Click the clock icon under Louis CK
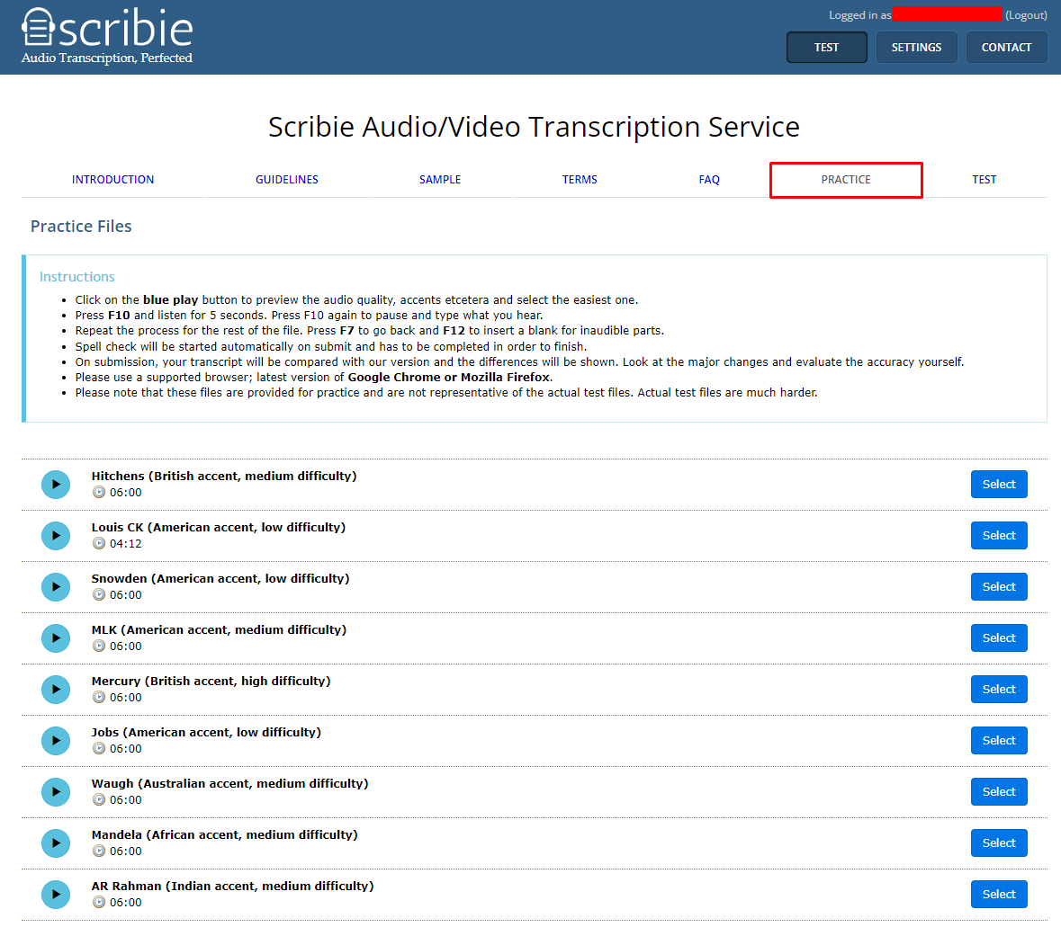 (99, 544)
